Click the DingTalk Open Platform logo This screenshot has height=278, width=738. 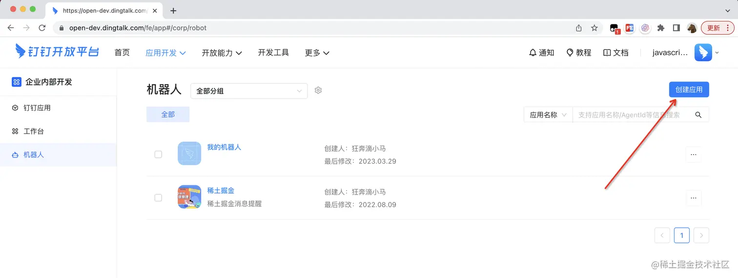pyautogui.click(x=57, y=51)
